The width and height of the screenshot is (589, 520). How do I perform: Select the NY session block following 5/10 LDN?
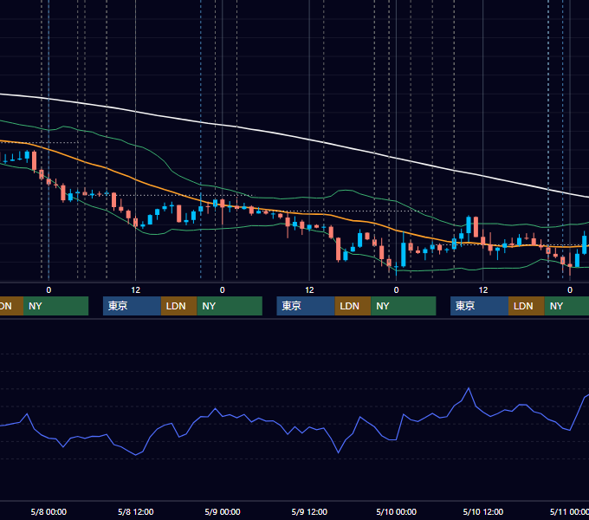(566, 306)
